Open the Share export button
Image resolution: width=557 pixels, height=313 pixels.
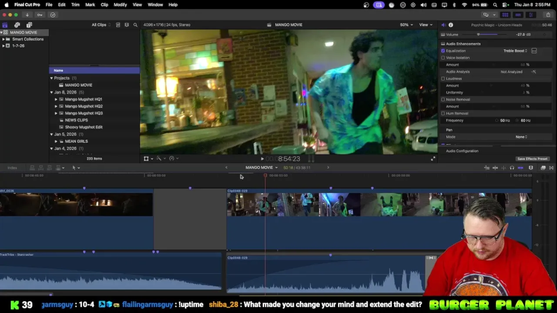tap(548, 15)
